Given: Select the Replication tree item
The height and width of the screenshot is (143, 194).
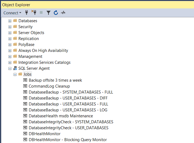Looking at the screenshot, I should tap(28, 39).
